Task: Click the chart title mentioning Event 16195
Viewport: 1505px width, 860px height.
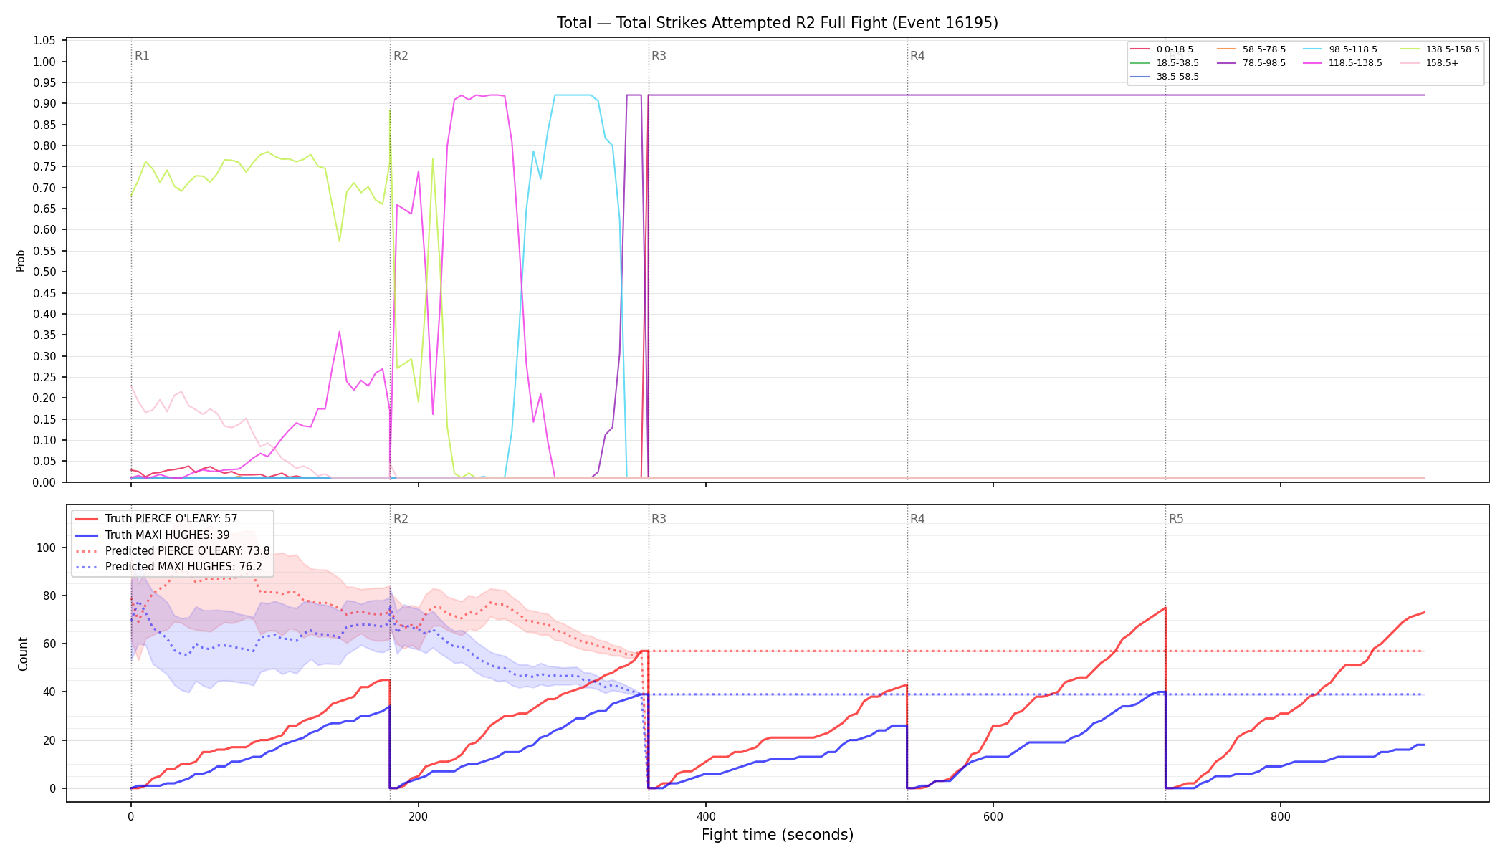Action: 778,23
